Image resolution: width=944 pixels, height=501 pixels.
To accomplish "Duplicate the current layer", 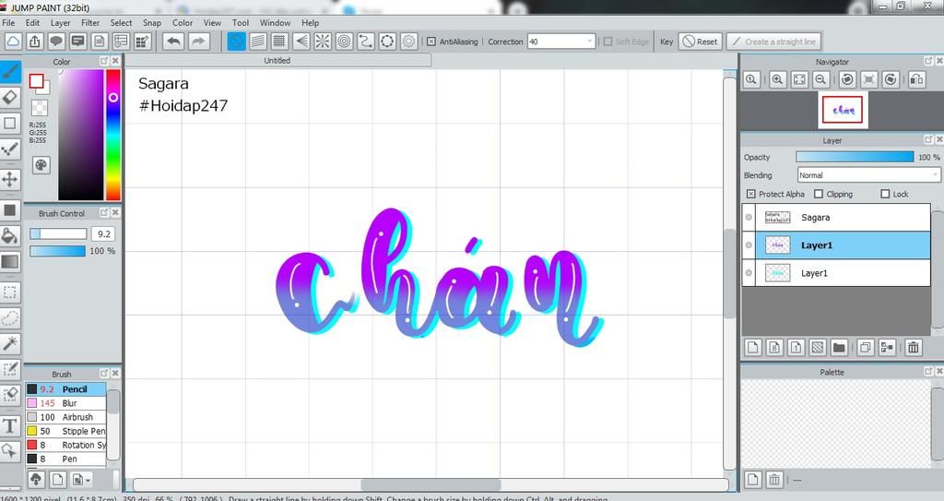I will (865, 347).
